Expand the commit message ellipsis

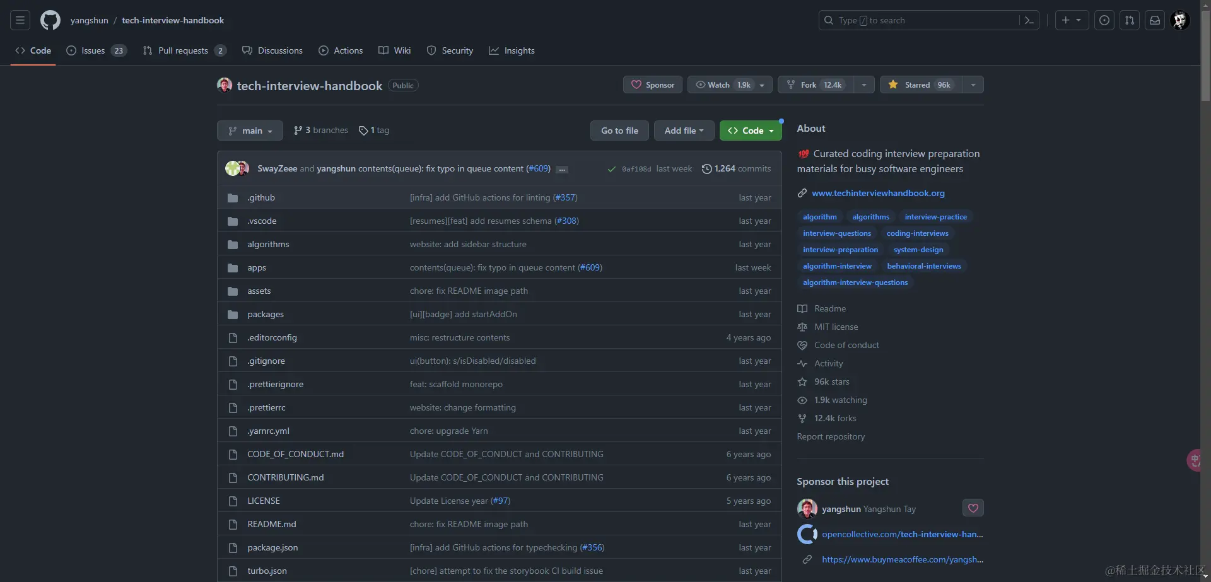(562, 169)
